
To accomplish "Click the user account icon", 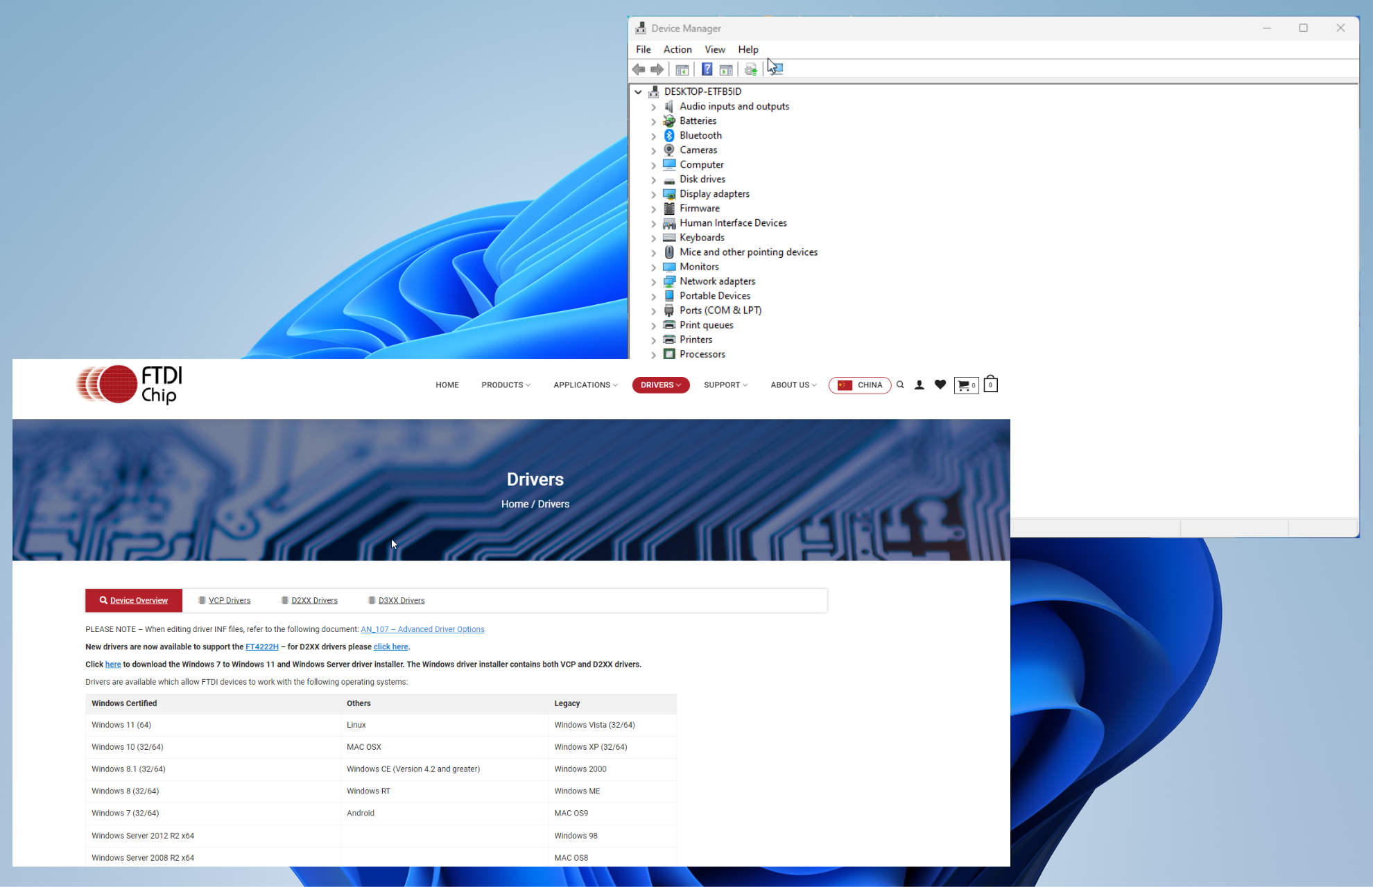I will 919,385.
